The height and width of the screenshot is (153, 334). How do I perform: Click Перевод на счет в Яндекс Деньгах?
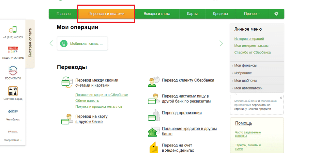pos(178,148)
